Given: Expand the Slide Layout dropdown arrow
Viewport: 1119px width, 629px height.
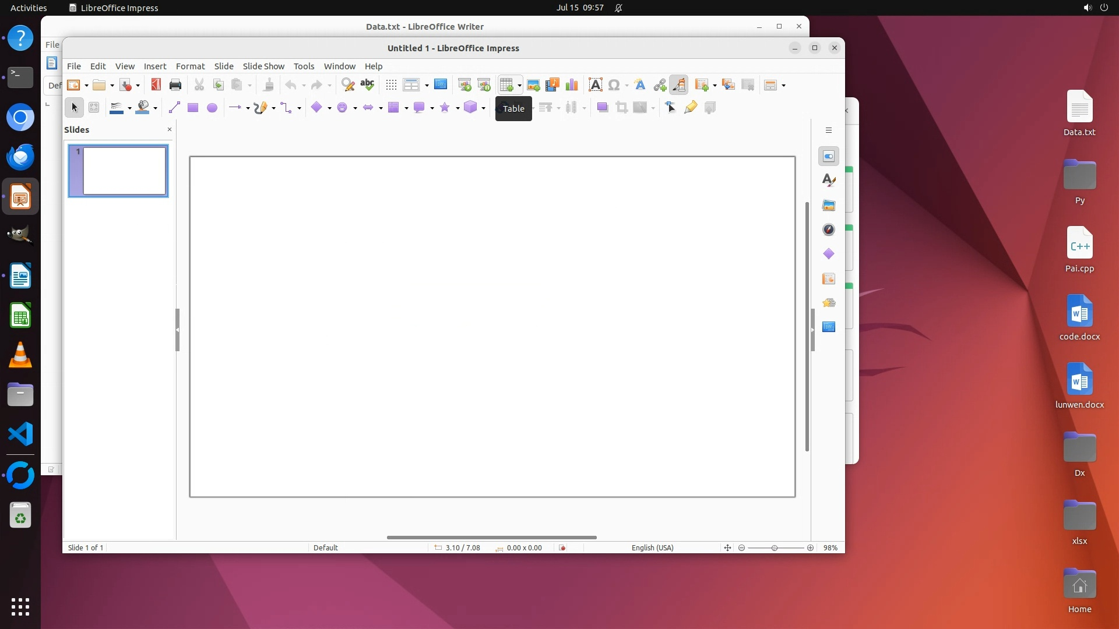Looking at the screenshot, I should pyautogui.click(x=784, y=86).
